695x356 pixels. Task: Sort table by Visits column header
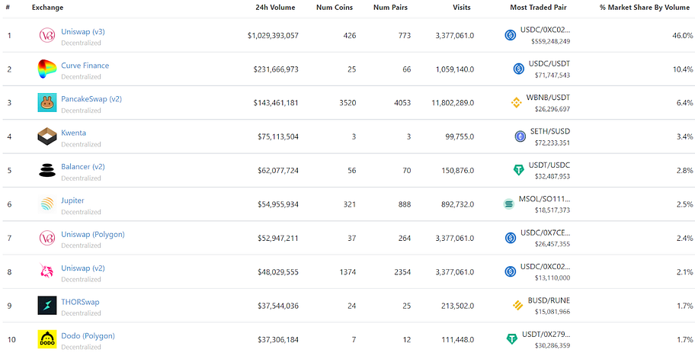[x=462, y=8]
